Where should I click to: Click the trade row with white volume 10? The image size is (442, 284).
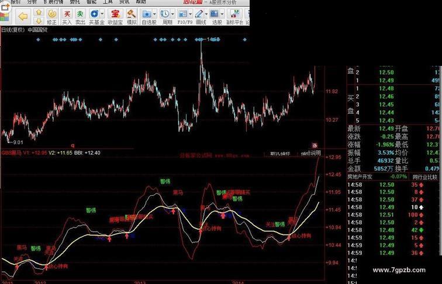(x=385, y=207)
